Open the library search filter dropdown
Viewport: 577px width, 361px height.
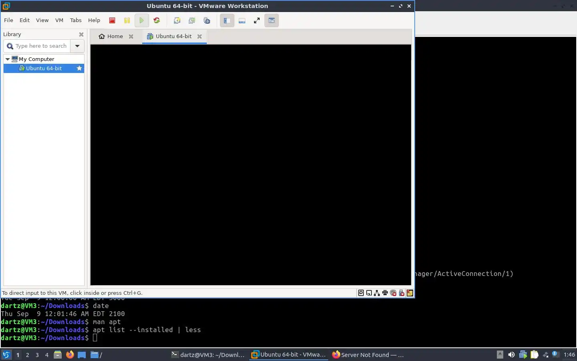coord(77,46)
